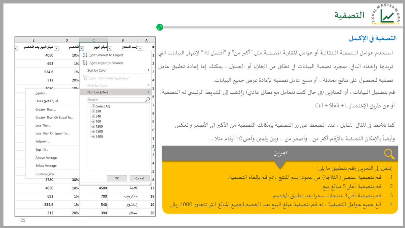
Task: Confirm filter with OK button
Action: [117, 178]
